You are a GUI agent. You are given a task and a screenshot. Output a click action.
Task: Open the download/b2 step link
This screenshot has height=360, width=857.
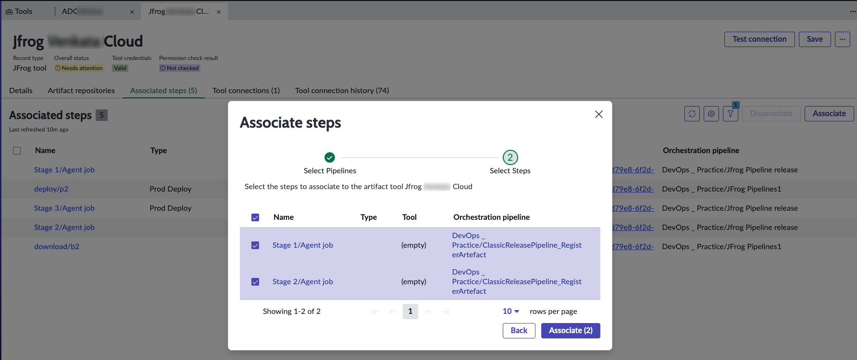point(57,247)
